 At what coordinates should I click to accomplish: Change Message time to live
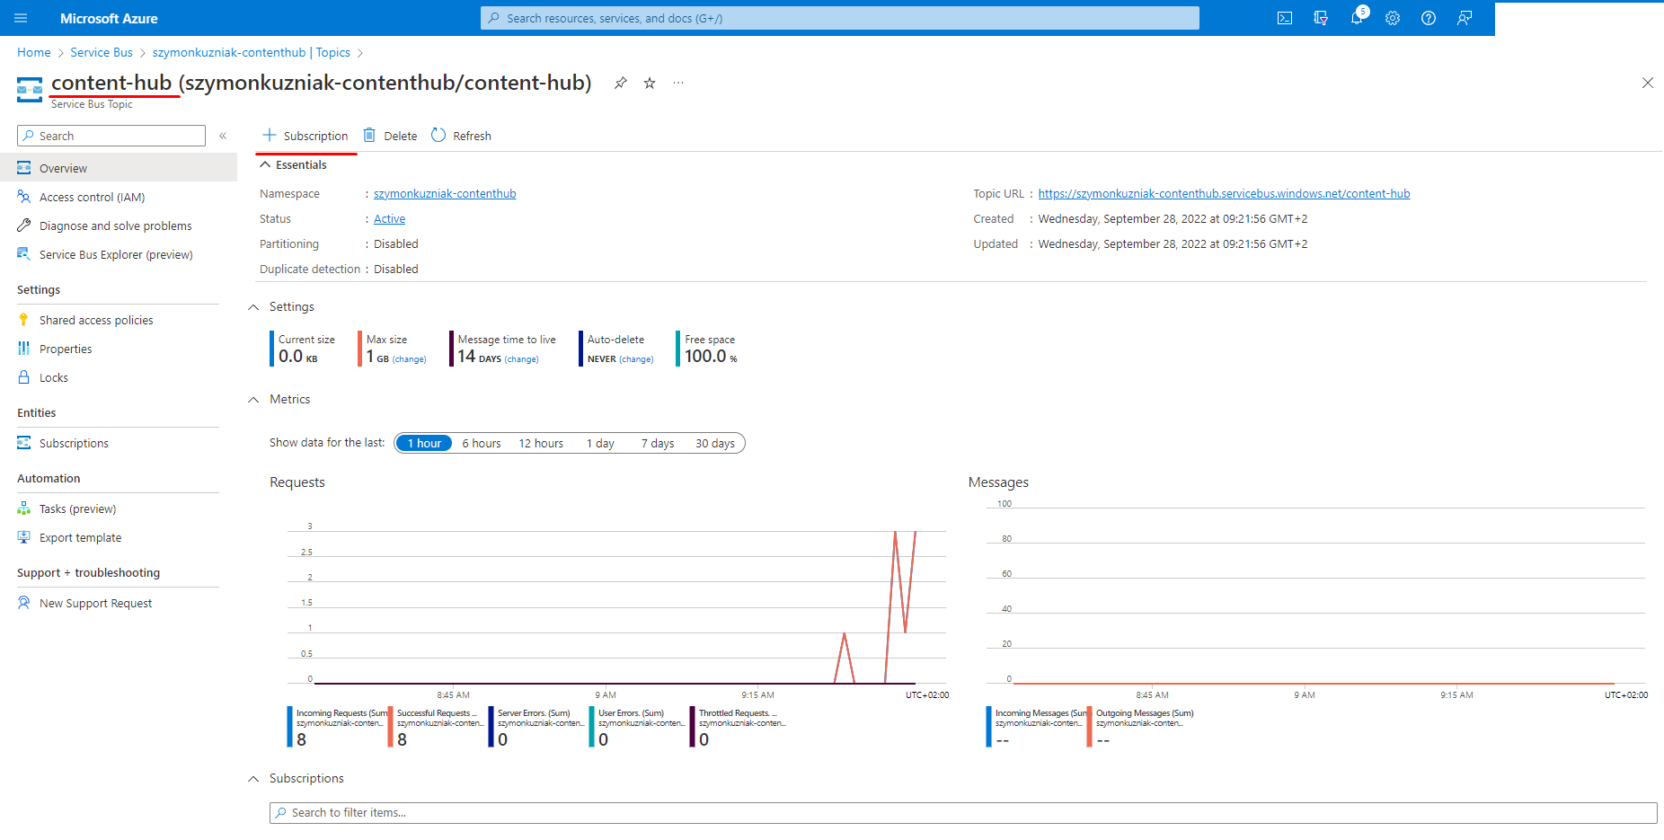point(521,359)
